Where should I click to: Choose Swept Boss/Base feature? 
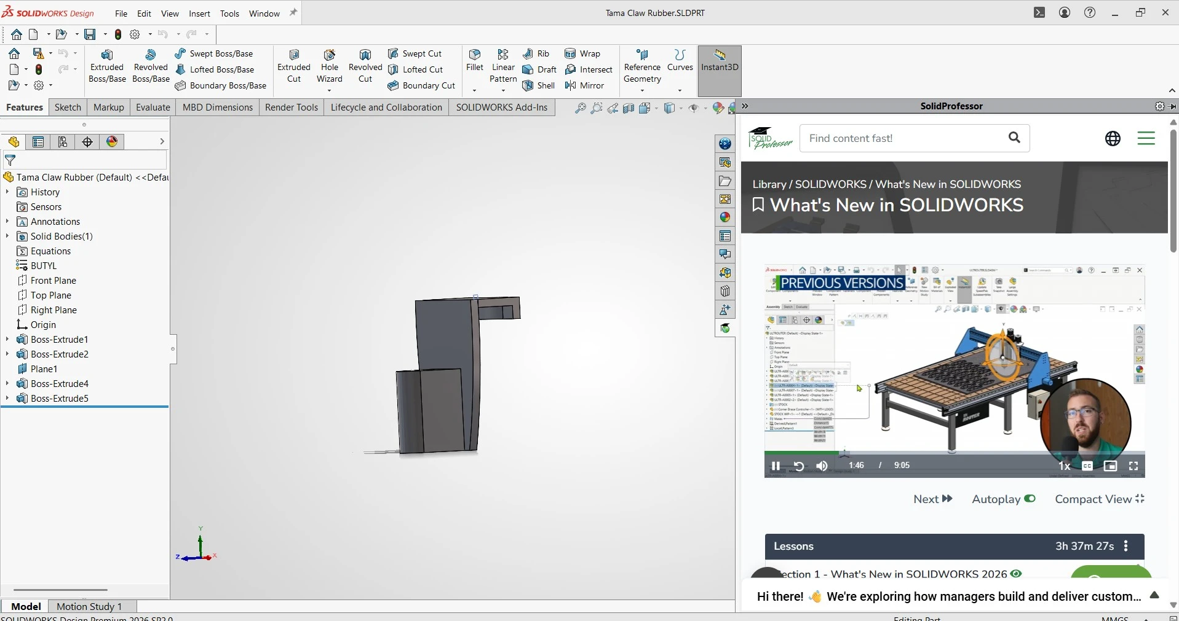pos(214,53)
